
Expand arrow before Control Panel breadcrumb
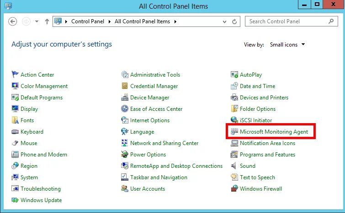click(x=66, y=21)
